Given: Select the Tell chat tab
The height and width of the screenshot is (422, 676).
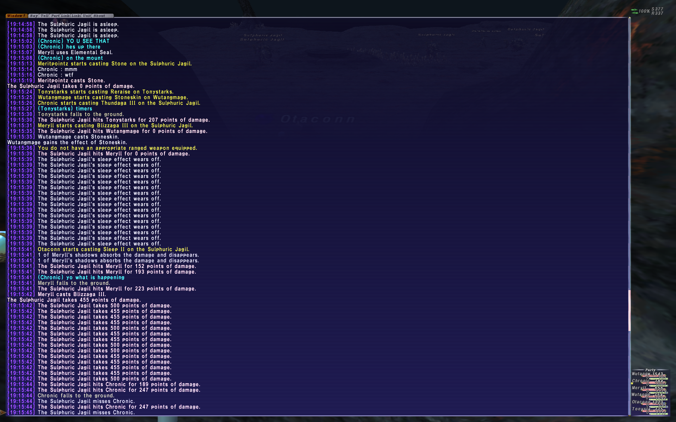Looking at the screenshot, I should click(44, 16).
